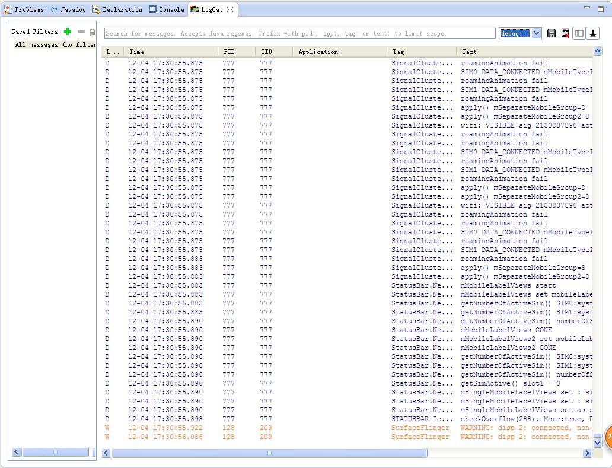The width and height of the screenshot is (612, 468).
Task: Click the PID column header
Action: coord(237,52)
